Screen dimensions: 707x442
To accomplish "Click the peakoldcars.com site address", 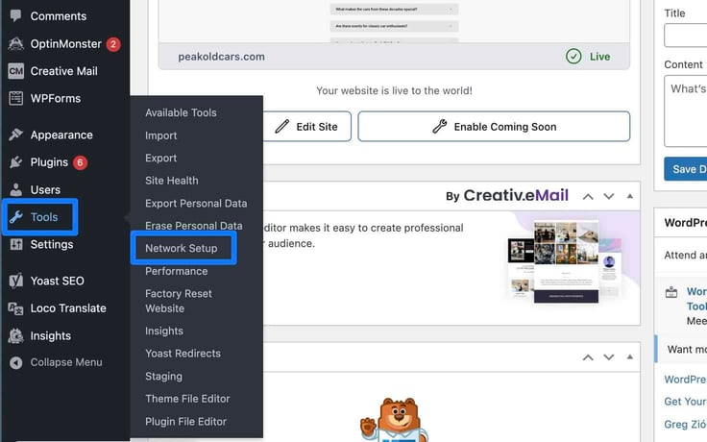I will (x=221, y=57).
